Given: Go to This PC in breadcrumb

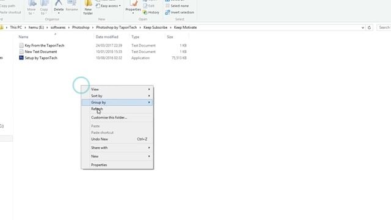Looking at the screenshot, I should point(16,28).
